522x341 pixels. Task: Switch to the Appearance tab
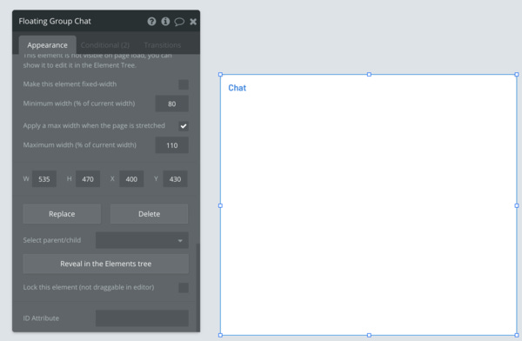(47, 45)
